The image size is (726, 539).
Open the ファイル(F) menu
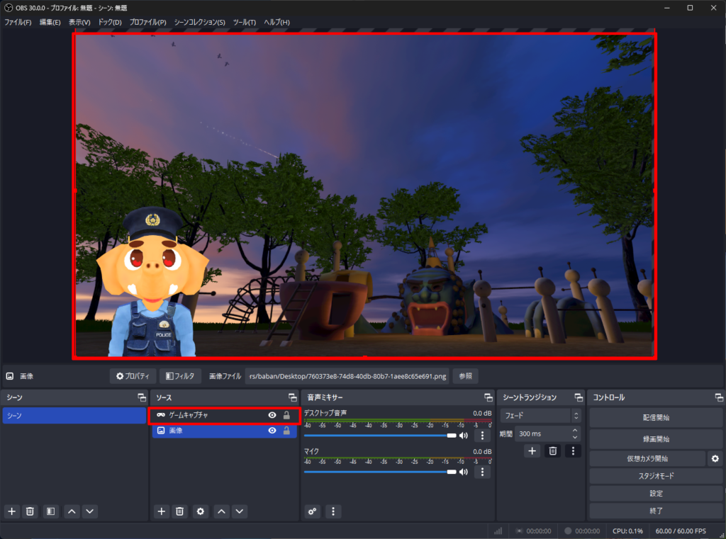pyautogui.click(x=18, y=22)
